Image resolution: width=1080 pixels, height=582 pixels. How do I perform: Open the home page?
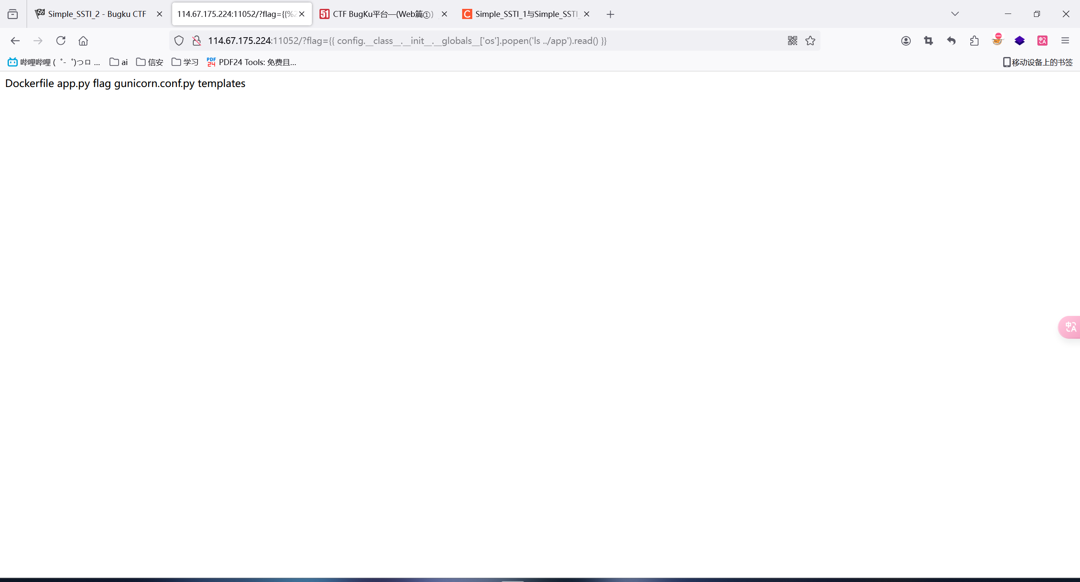point(83,41)
